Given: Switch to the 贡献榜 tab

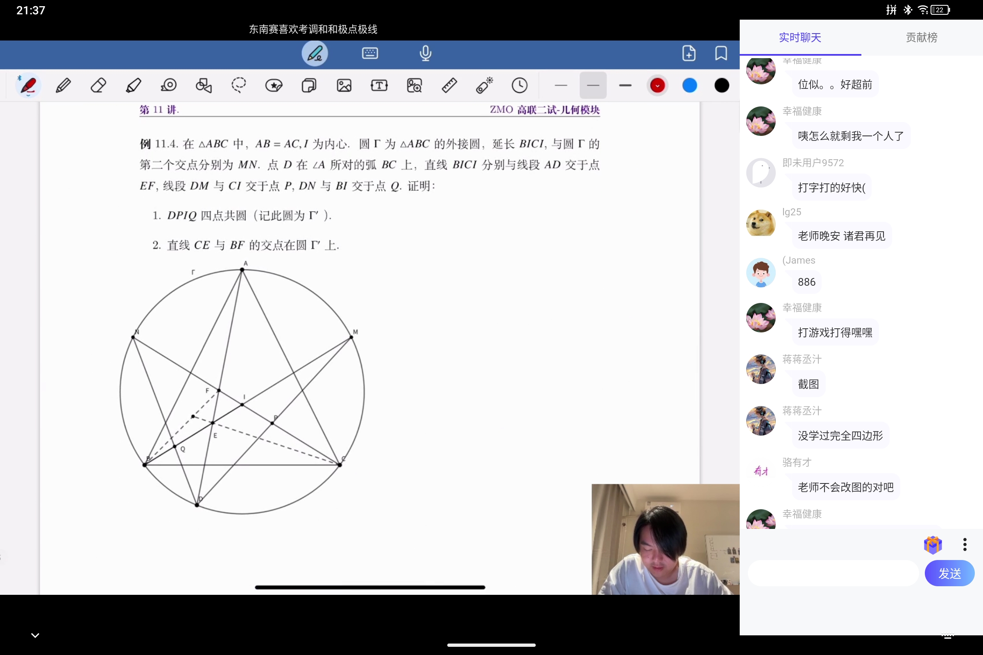Looking at the screenshot, I should tap(922, 38).
